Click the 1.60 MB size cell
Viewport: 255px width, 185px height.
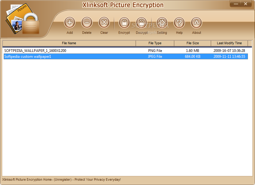point(192,51)
